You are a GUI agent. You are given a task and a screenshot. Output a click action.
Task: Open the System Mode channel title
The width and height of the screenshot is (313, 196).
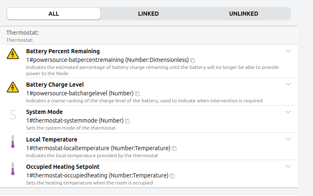tap(44, 112)
